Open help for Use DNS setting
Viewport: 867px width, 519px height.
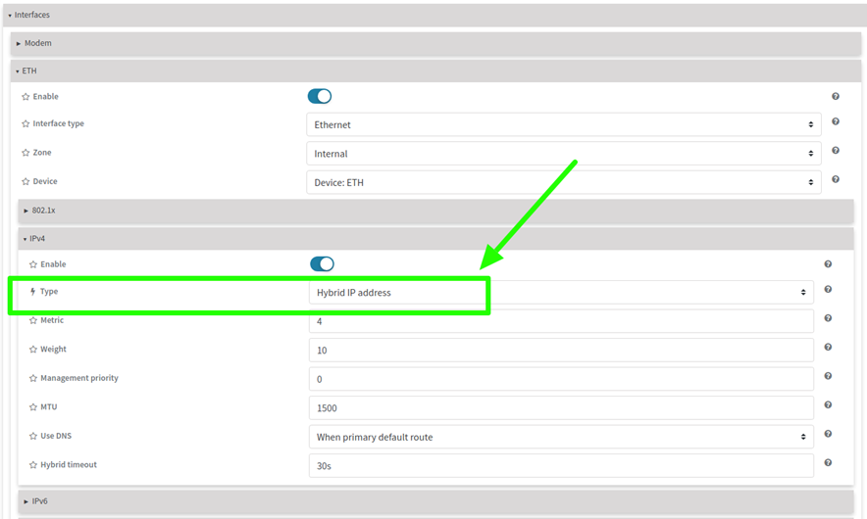(x=828, y=434)
